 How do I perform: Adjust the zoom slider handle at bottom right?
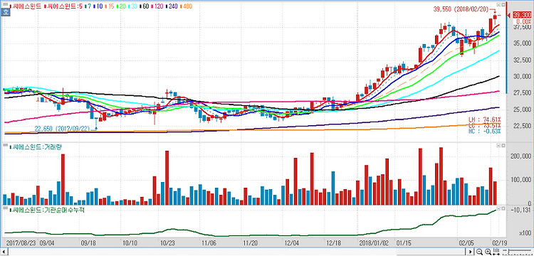tap(508, 251)
